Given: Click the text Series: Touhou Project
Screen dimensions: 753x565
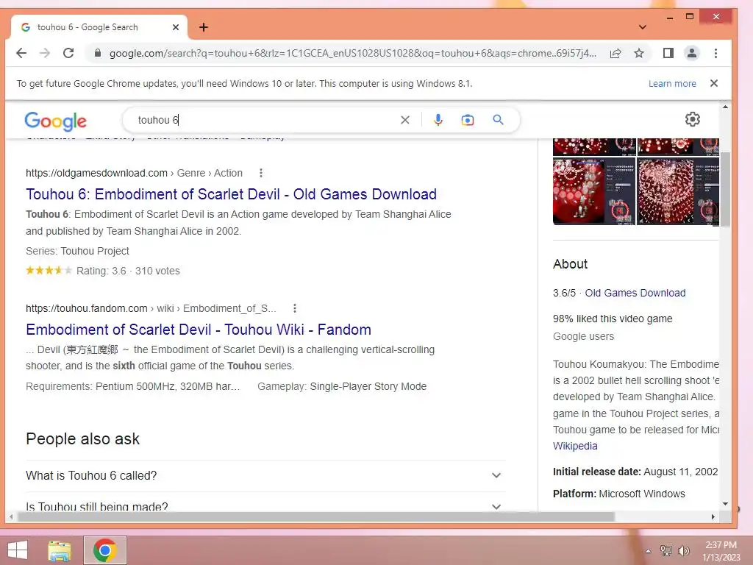Looking at the screenshot, I should 77,252.
